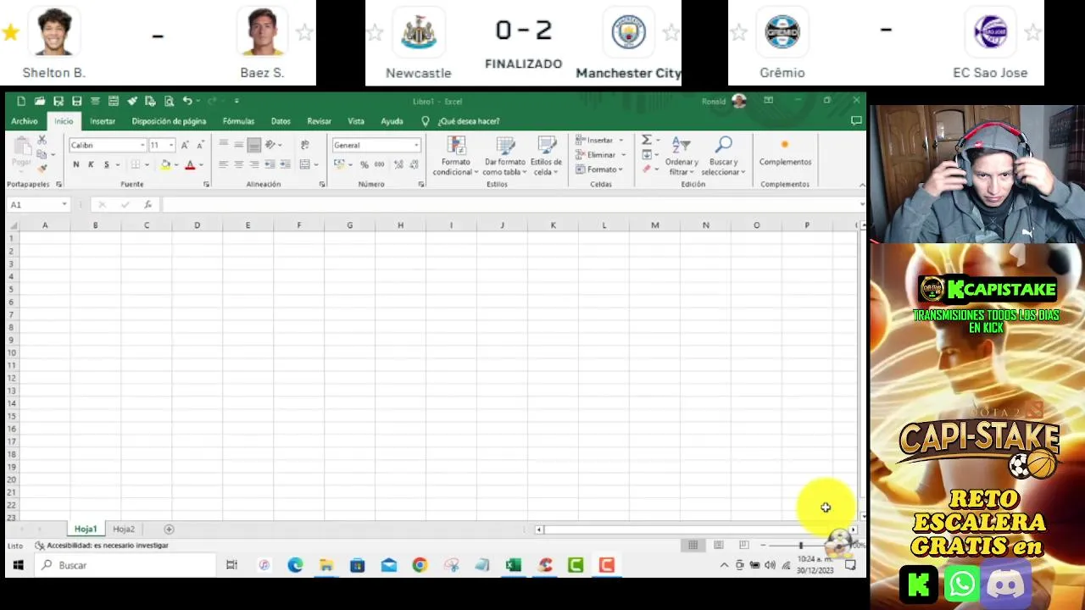Open the General number format dropdown
The width and height of the screenshot is (1085, 610).
[416, 145]
